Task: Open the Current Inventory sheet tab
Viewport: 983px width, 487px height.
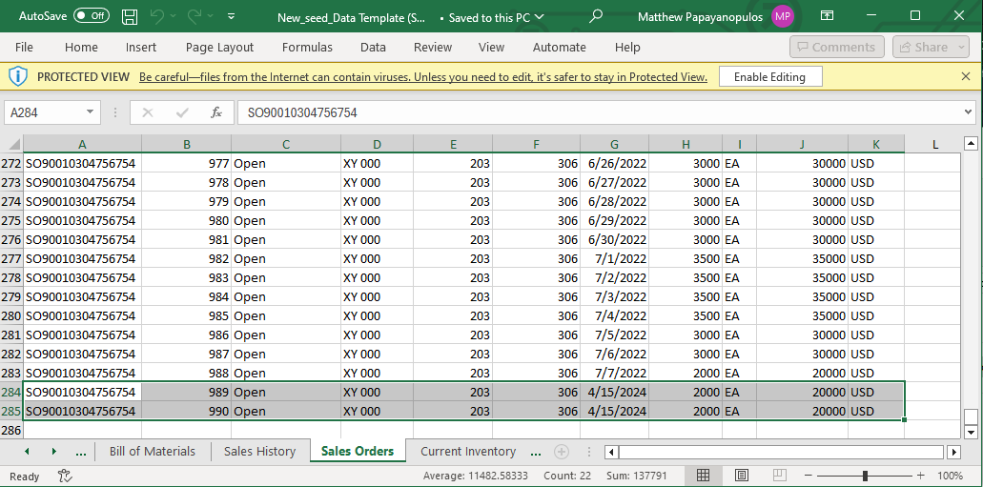Action: 468,452
